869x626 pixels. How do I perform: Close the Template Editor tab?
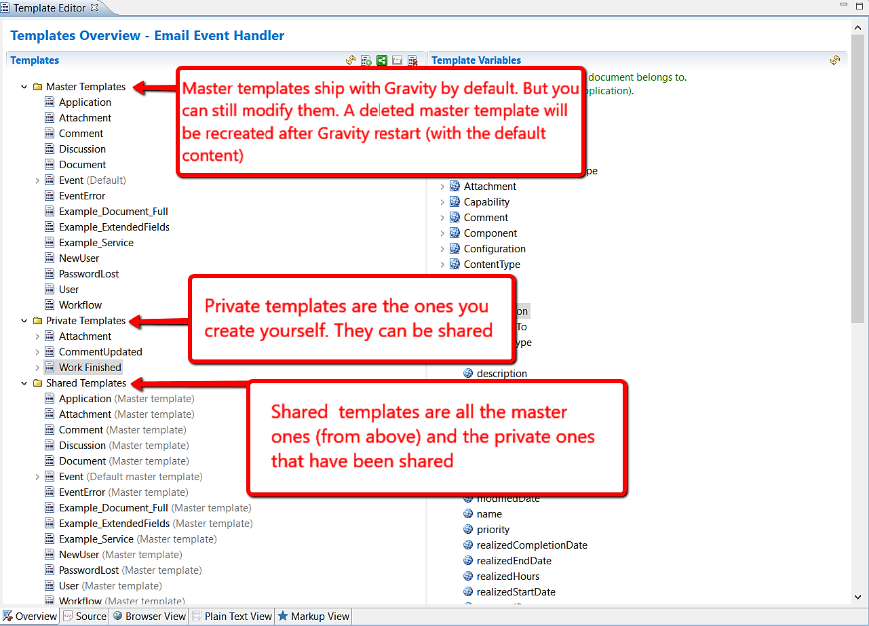94,7
